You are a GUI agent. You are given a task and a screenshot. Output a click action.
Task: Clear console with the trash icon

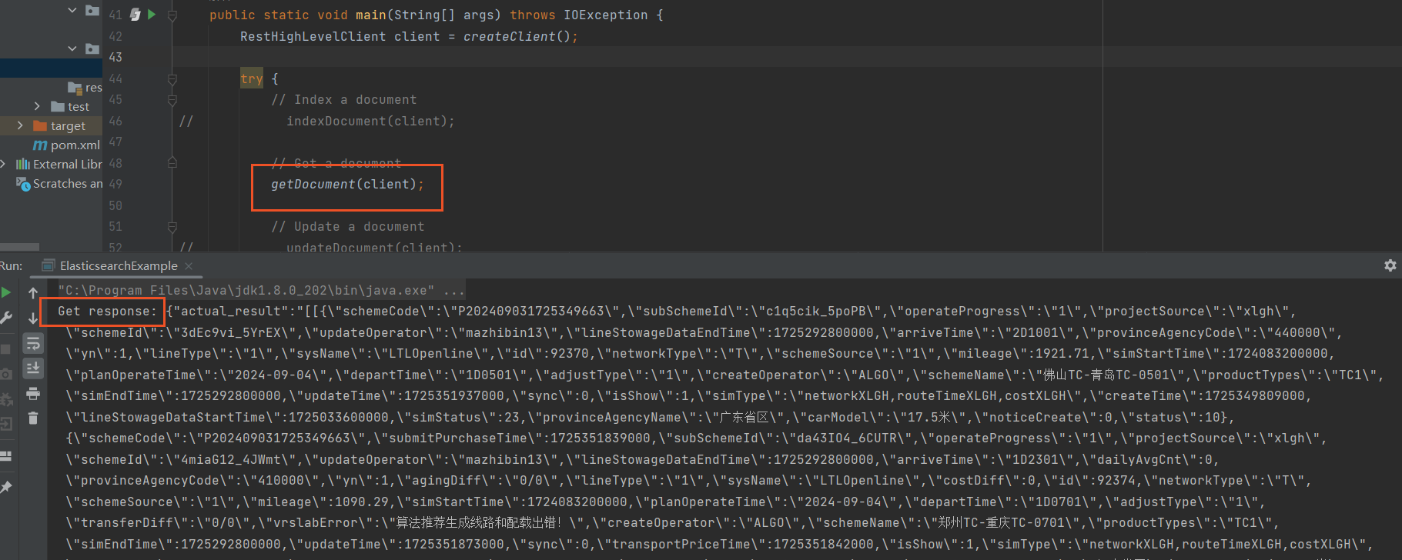point(33,418)
